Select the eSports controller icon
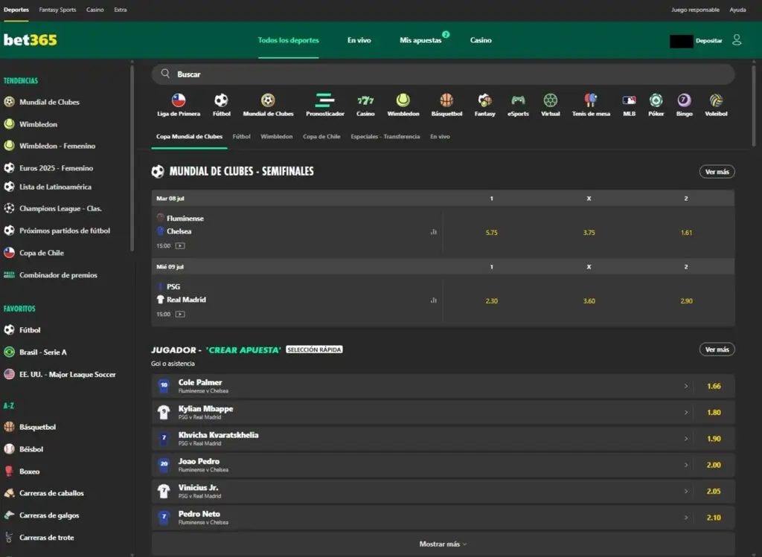 [518, 101]
